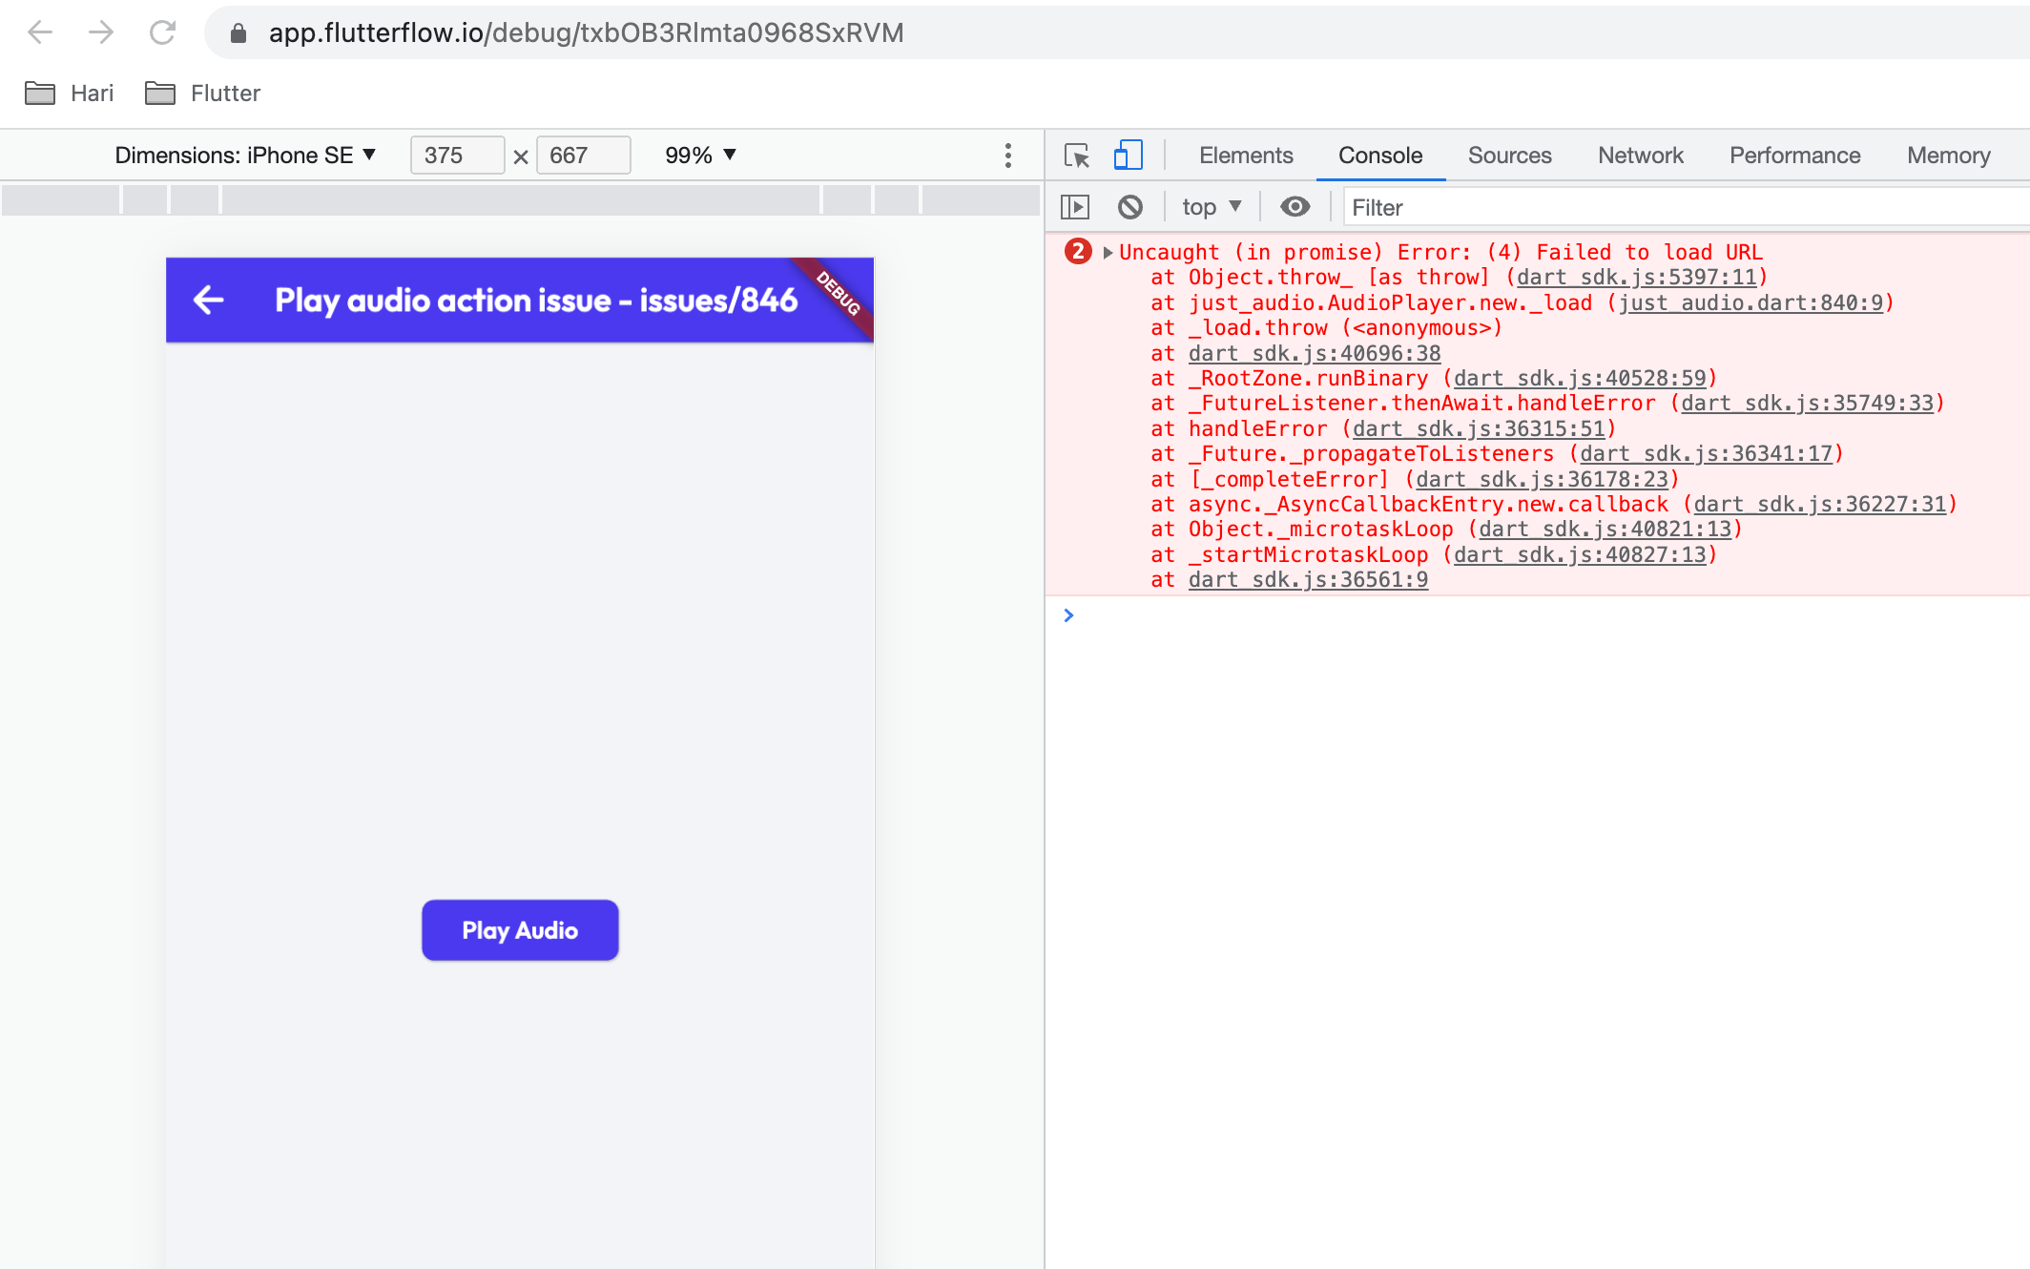The height and width of the screenshot is (1269, 2030).
Task: Click the console Filter input
Action: [x=1685, y=207]
